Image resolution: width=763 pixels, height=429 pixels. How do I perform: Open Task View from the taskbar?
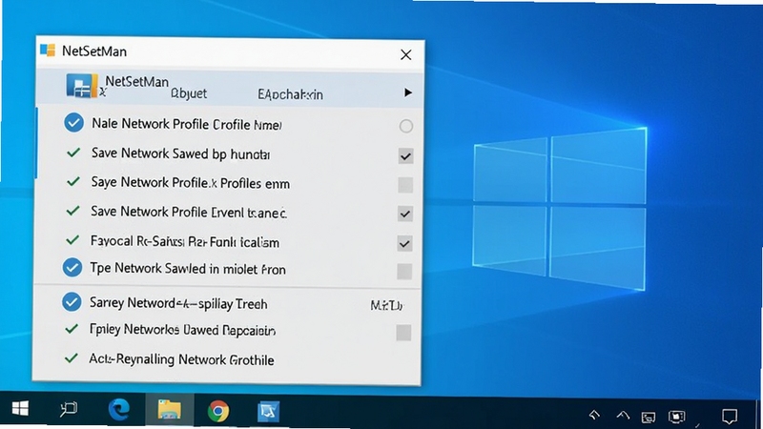click(x=69, y=409)
